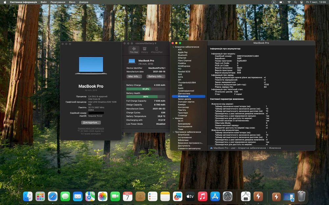Screen dimensions: 329x205
Task: Click Апаратне забезпечення in the path bar
Action: 252,148
